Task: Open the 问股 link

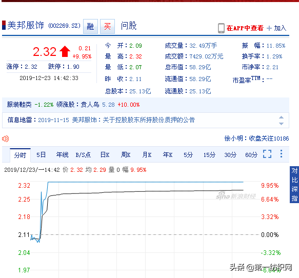Action: tap(129, 26)
